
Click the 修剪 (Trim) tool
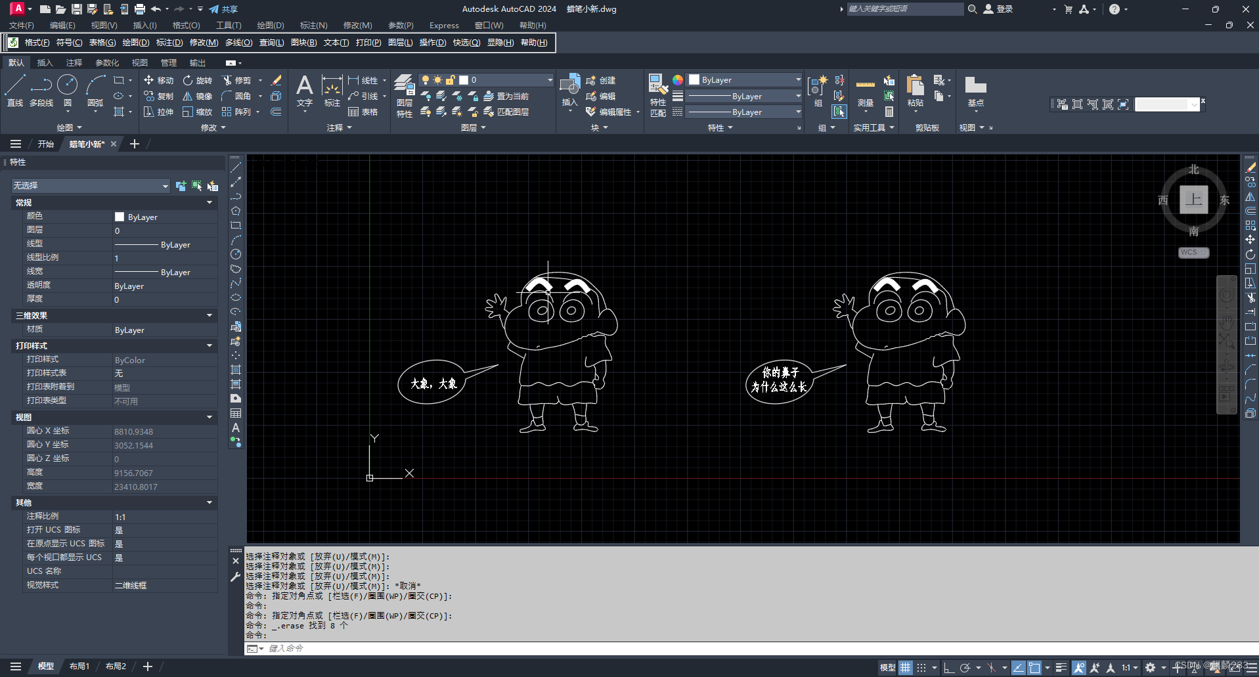[236, 80]
